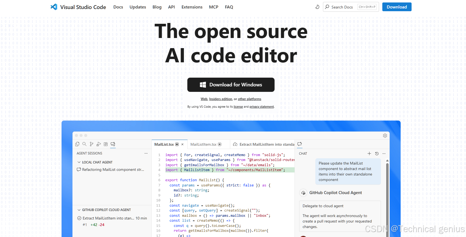Follow the Insiders edition link

point(221,99)
